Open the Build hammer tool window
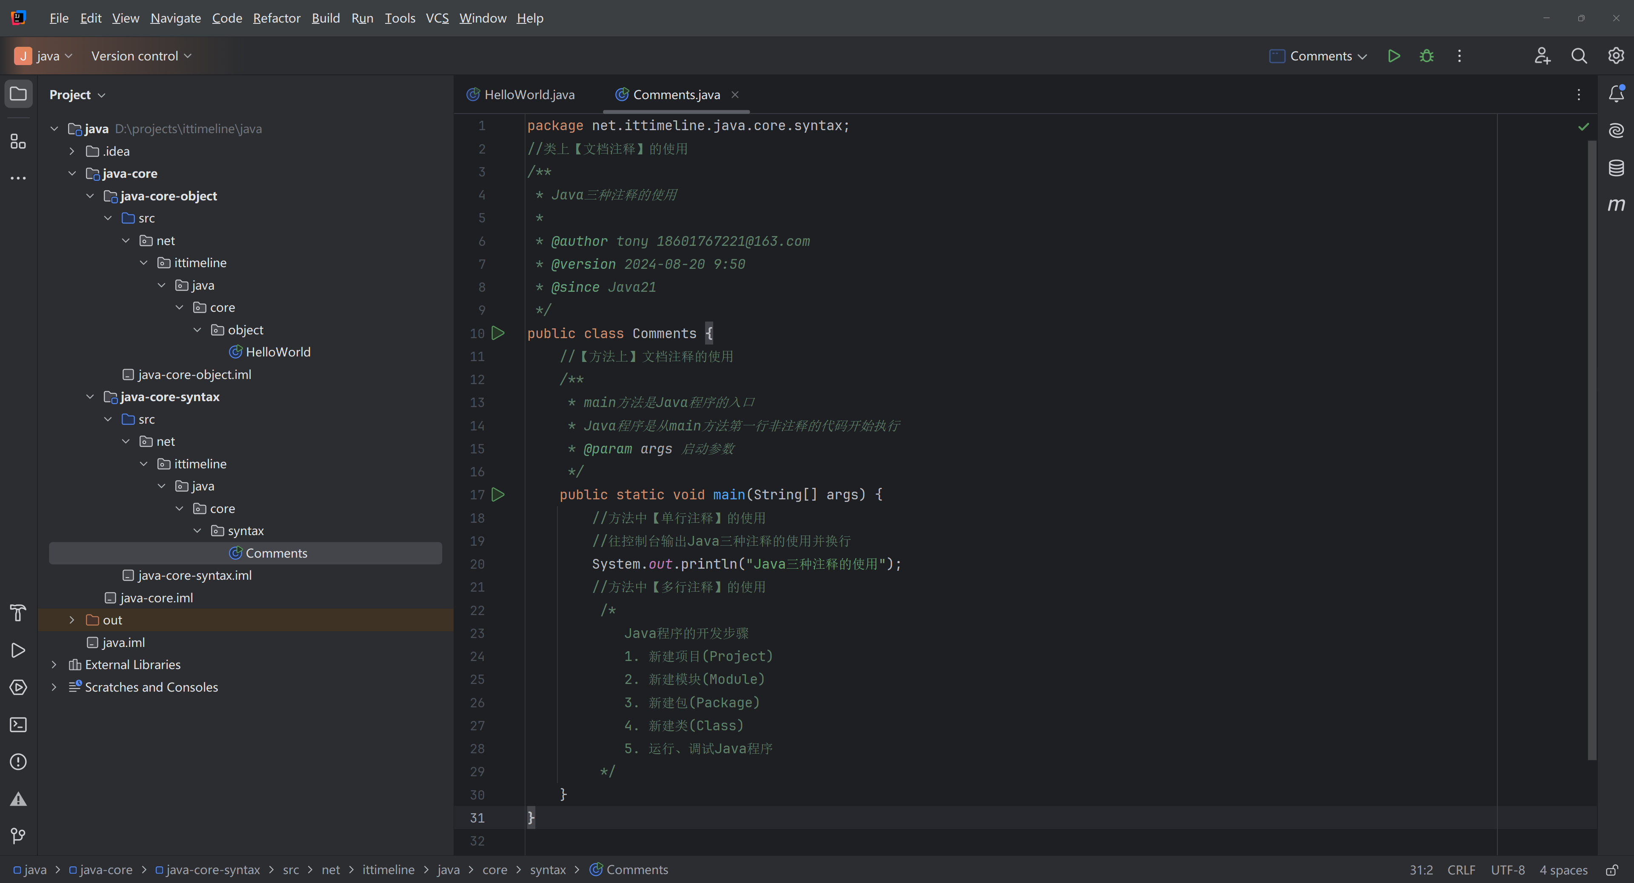This screenshot has width=1634, height=883. point(18,613)
